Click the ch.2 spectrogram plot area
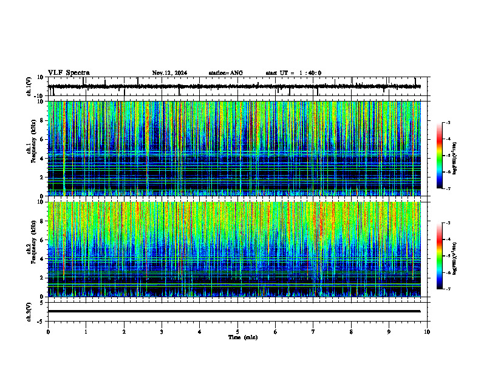Image resolution: width=481 pixels, height=372 pixels. (234, 249)
